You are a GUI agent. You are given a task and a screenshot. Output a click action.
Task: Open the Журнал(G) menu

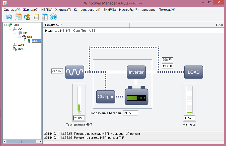coord(31,10)
